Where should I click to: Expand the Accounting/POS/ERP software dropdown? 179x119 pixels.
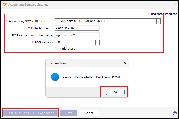click(x=158, y=21)
